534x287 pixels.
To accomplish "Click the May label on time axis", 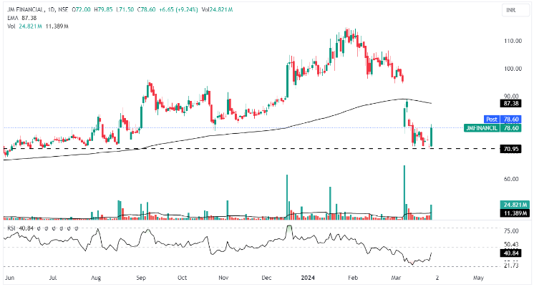I will 477,276.
